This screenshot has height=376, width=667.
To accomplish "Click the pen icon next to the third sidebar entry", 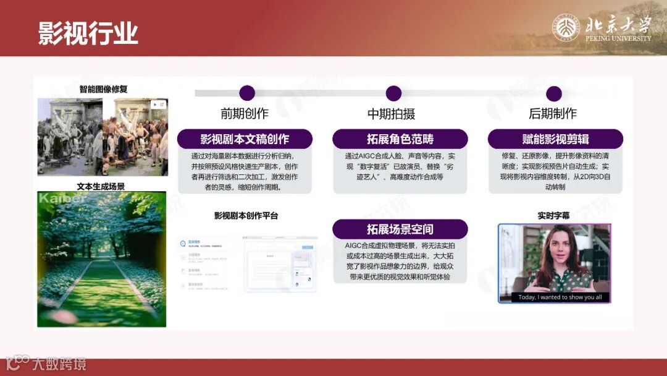I will 182,270.
